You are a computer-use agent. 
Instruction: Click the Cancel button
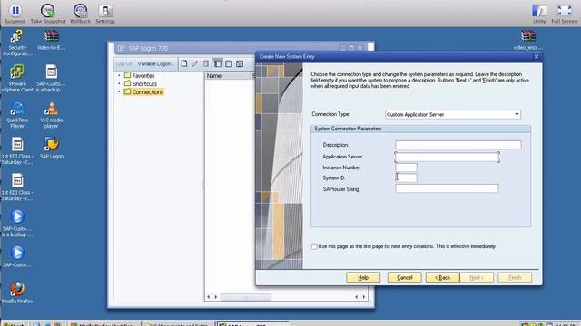[405, 278]
